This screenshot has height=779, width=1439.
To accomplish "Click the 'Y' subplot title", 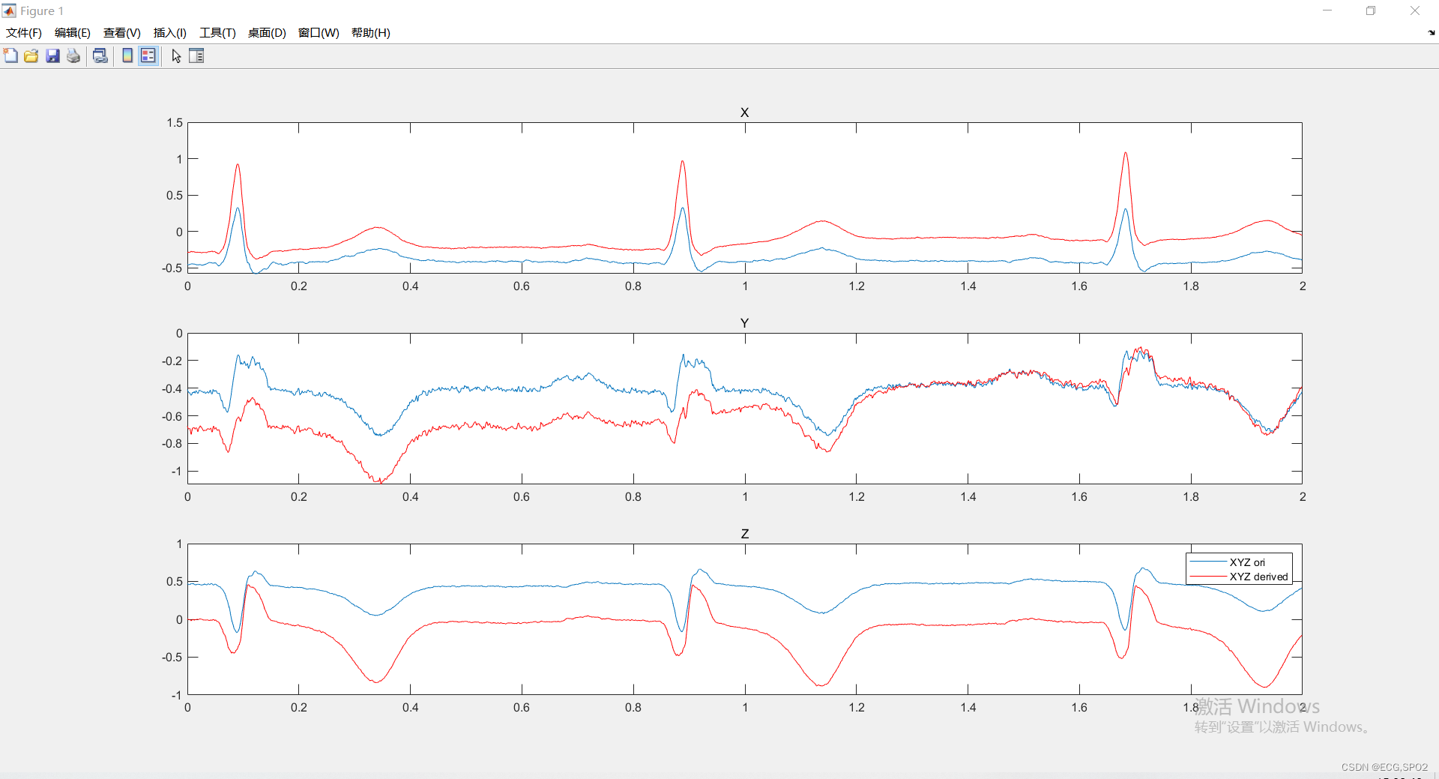I will point(744,323).
